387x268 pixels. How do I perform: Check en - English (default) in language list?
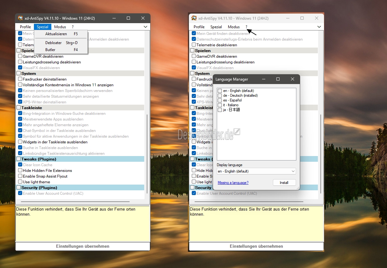220,91
